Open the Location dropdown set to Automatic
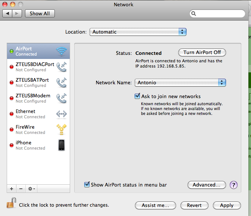 (138, 32)
